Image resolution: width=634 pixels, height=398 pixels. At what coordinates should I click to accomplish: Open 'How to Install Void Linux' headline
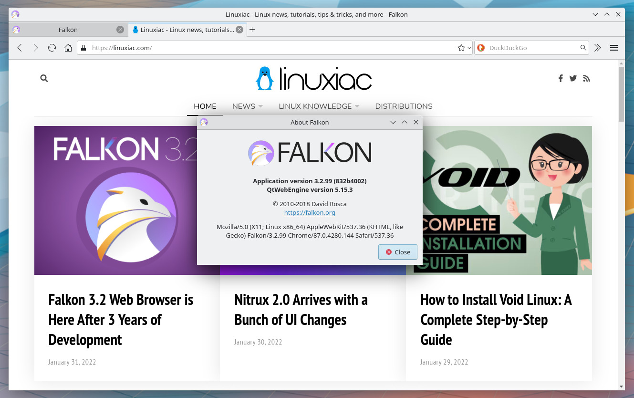pos(496,320)
